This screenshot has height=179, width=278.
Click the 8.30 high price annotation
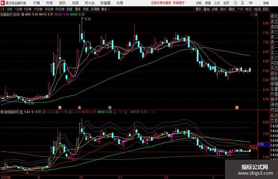click(88, 19)
